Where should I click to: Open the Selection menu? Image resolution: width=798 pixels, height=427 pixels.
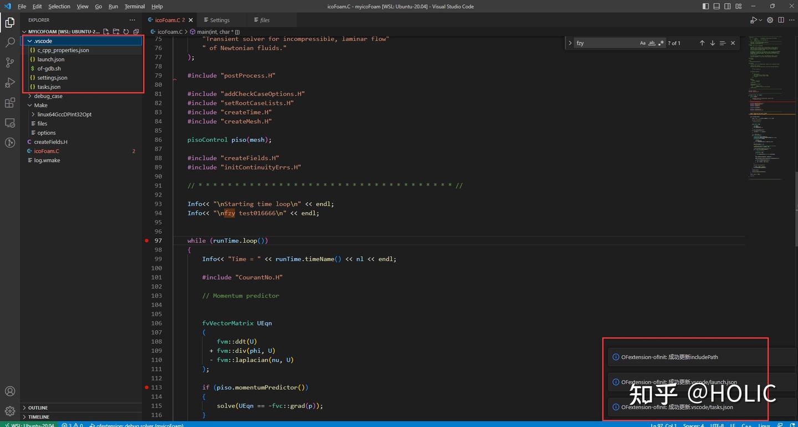59,6
